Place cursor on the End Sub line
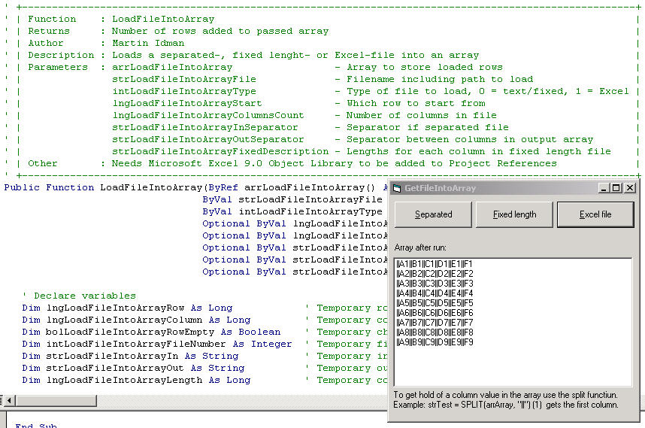 [35, 425]
